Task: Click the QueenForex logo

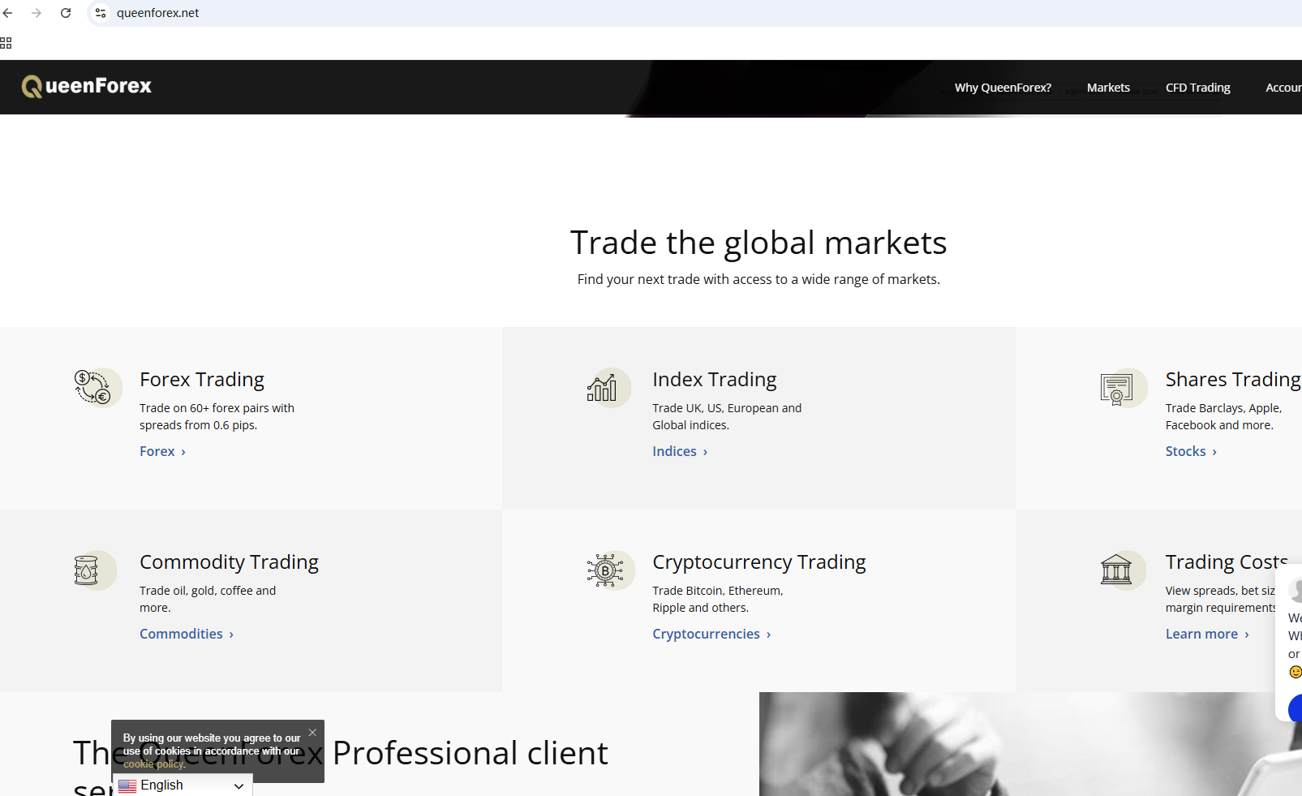Action: [x=87, y=87]
